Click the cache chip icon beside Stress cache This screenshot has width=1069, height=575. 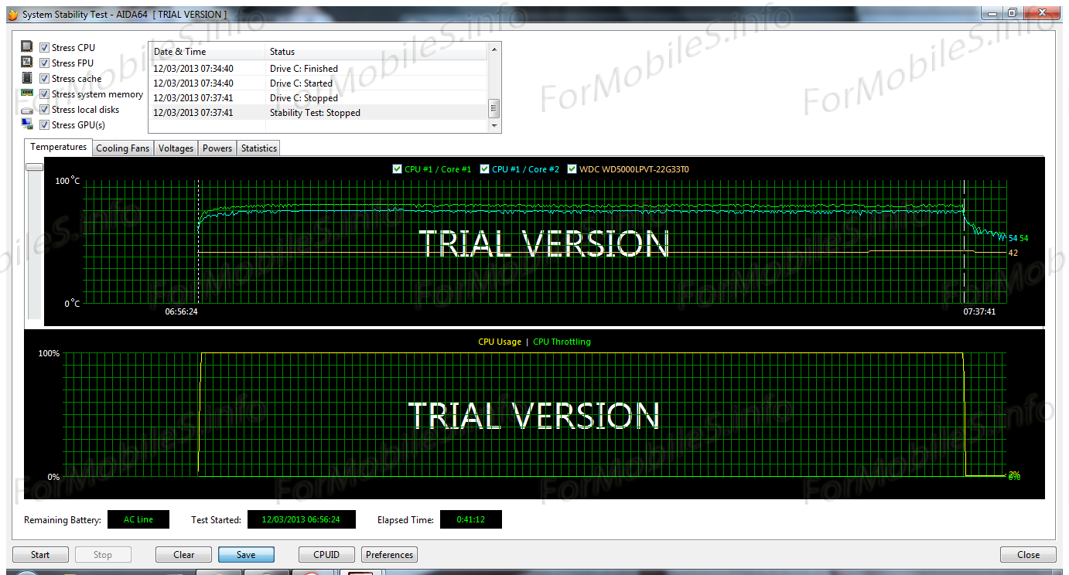pos(27,78)
